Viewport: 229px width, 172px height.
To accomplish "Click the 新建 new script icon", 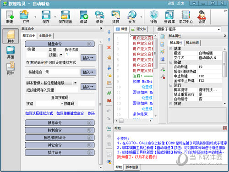I will pos(10,17).
